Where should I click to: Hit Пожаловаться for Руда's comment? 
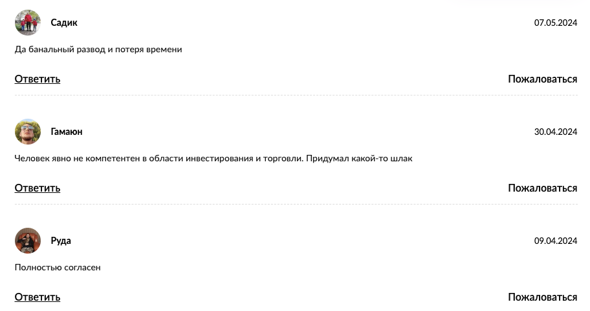[542, 297]
